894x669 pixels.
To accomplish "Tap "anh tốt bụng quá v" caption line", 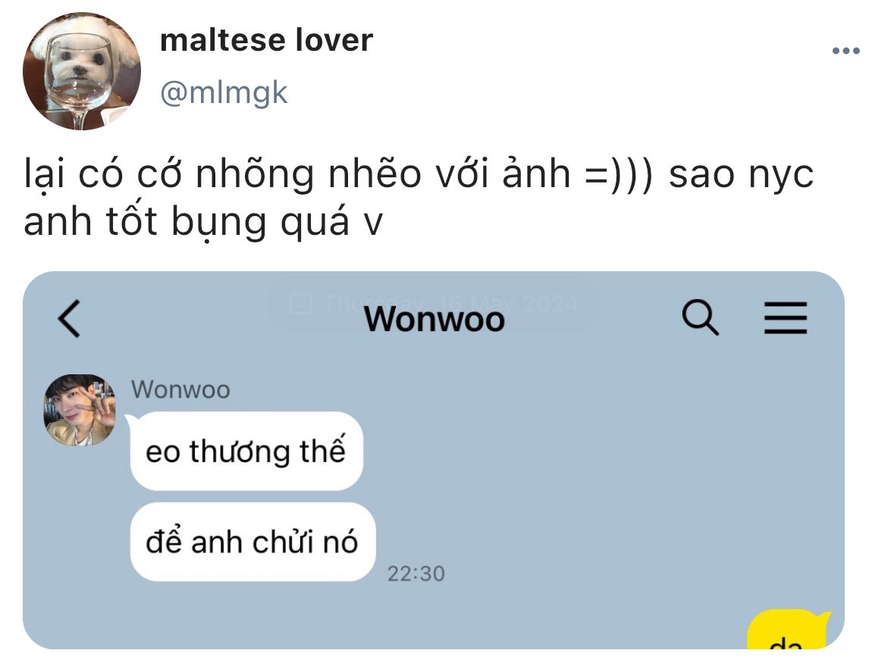I will pyautogui.click(x=203, y=221).
